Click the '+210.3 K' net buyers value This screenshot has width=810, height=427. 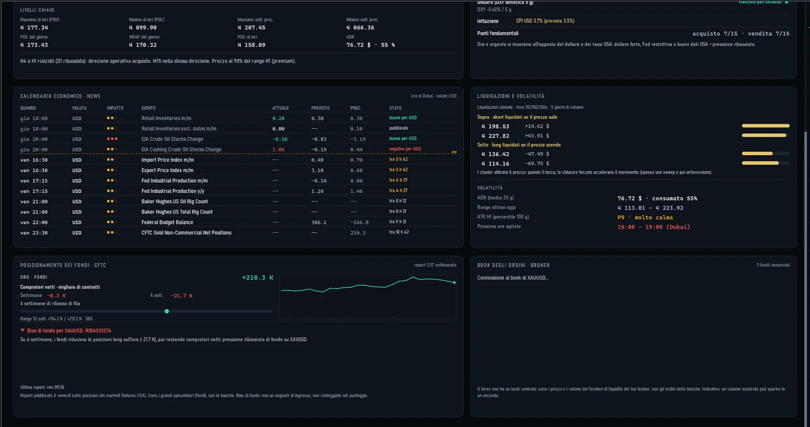[258, 278]
